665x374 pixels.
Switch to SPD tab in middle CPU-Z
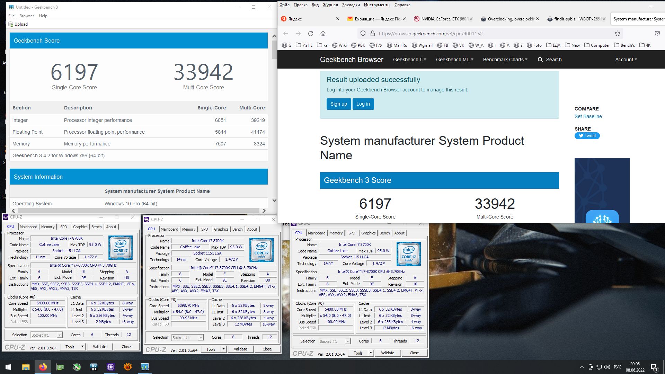(x=204, y=229)
